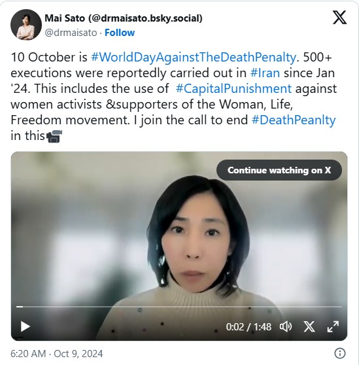Mute the video with the speaker icon
The height and width of the screenshot is (365, 359).
coord(286,326)
